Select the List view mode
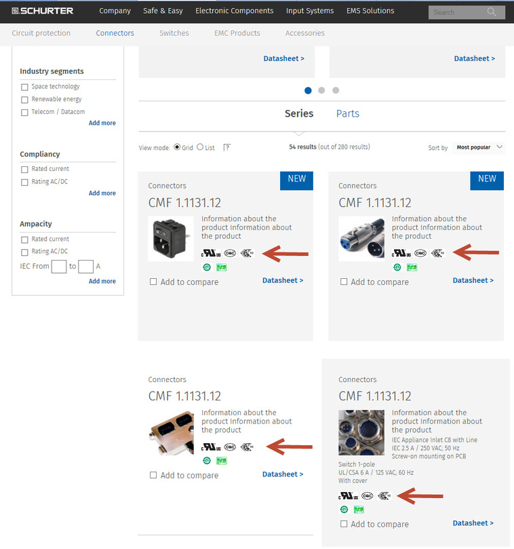This screenshot has width=514, height=549. [x=200, y=147]
